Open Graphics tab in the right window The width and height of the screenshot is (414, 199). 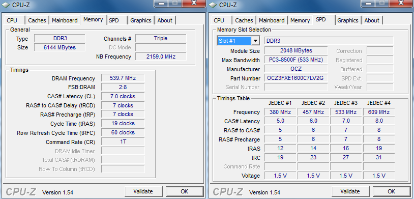click(348, 20)
